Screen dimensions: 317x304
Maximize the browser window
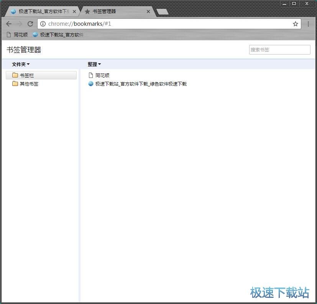coord(294,3)
